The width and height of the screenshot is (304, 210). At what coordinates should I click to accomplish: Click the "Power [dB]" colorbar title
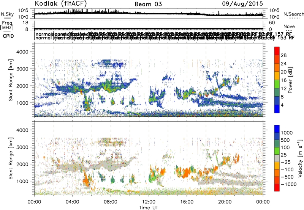pyautogui.click(x=290, y=80)
